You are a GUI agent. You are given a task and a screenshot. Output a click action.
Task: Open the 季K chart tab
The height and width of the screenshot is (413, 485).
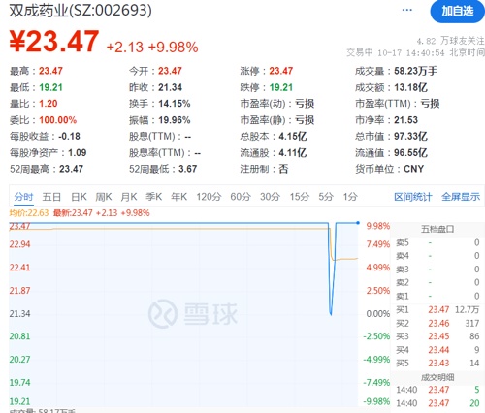(153, 196)
